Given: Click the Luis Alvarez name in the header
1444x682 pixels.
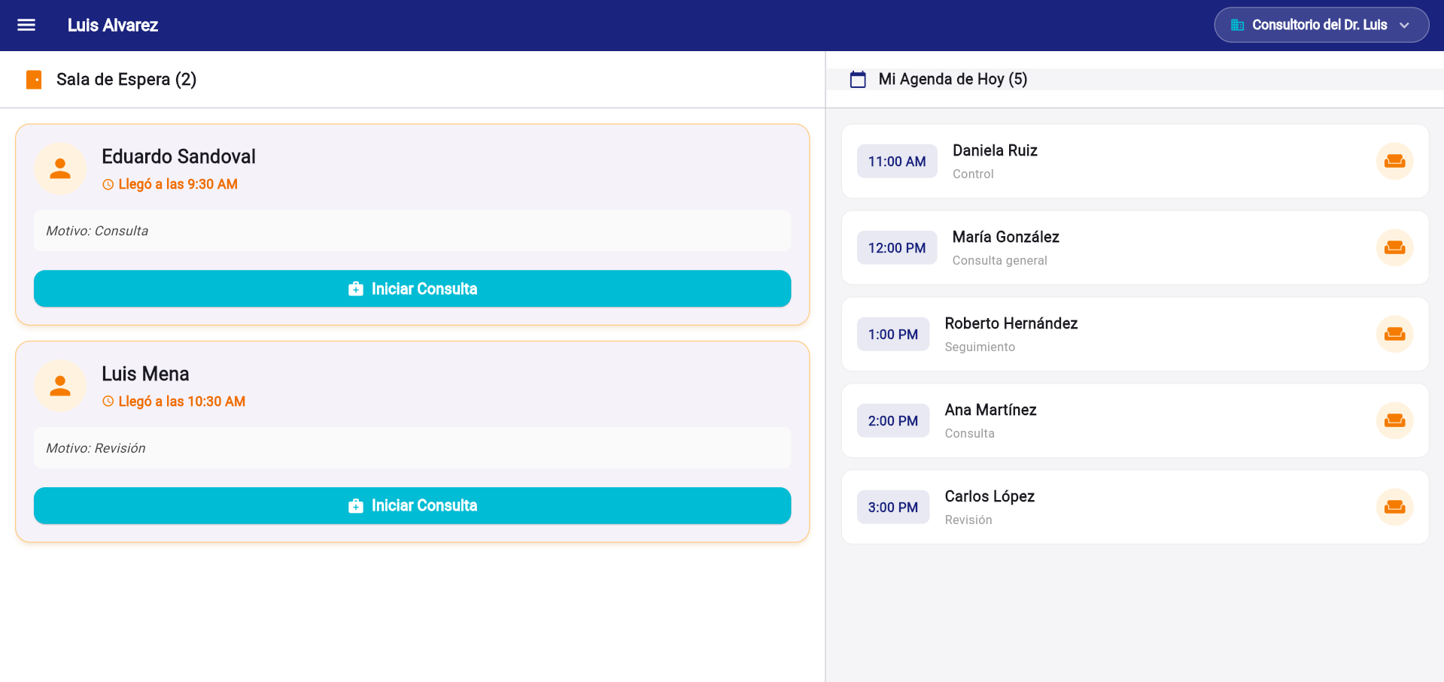Looking at the screenshot, I should (x=113, y=25).
